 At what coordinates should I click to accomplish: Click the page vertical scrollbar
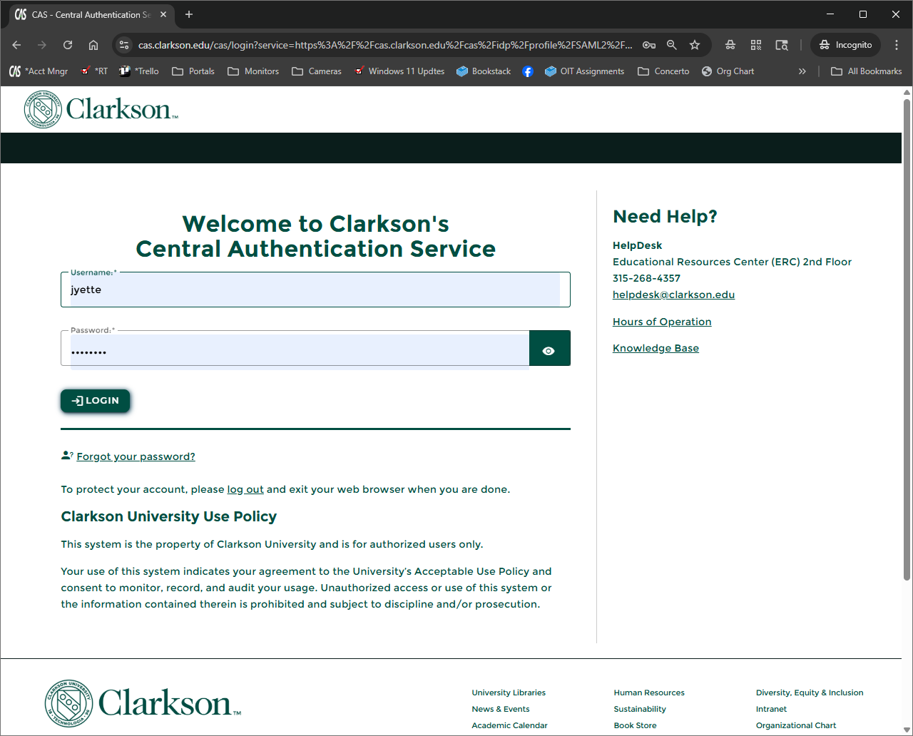907,339
